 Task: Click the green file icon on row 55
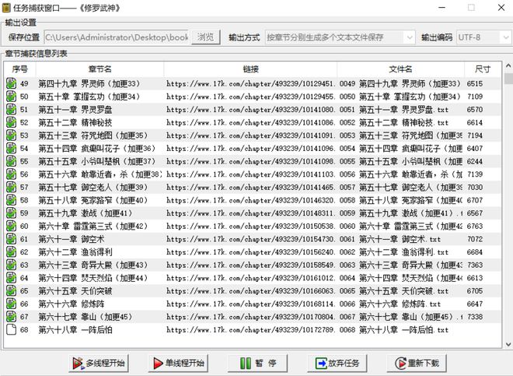[x=12, y=161]
